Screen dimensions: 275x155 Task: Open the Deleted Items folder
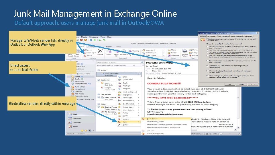(x=81, y=84)
